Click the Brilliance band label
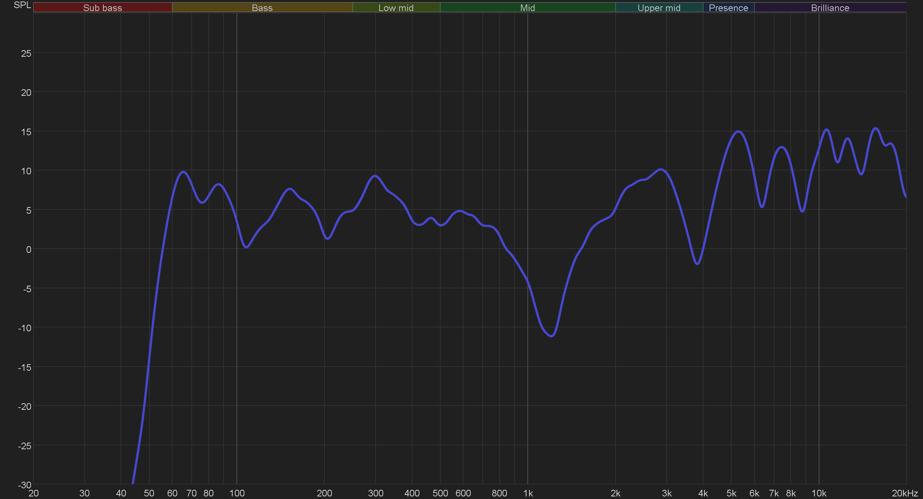The image size is (923, 499). pyautogui.click(x=830, y=8)
